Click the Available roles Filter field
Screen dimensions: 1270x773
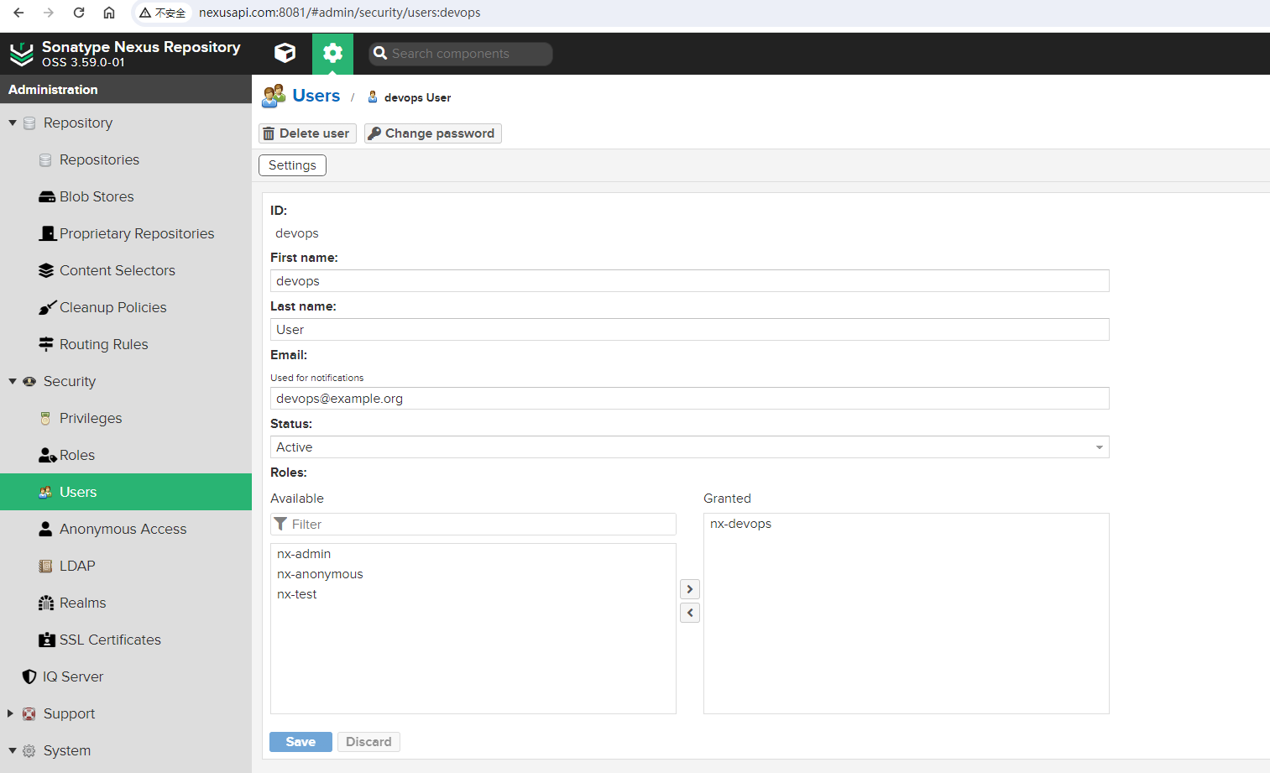(473, 524)
